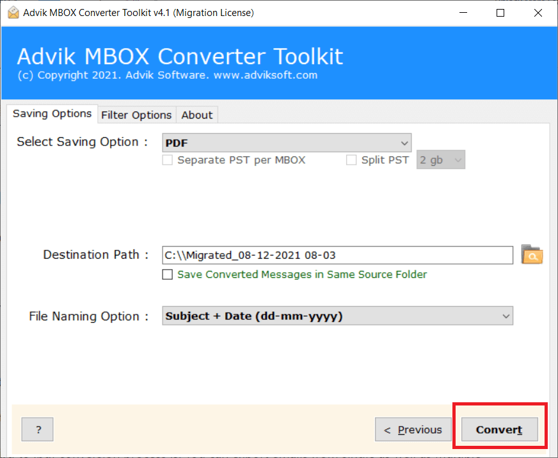Click the 'Save Converted Messages in Same Source Folder' label
Viewport: 558px width, 458px height.
pos(302,275)
